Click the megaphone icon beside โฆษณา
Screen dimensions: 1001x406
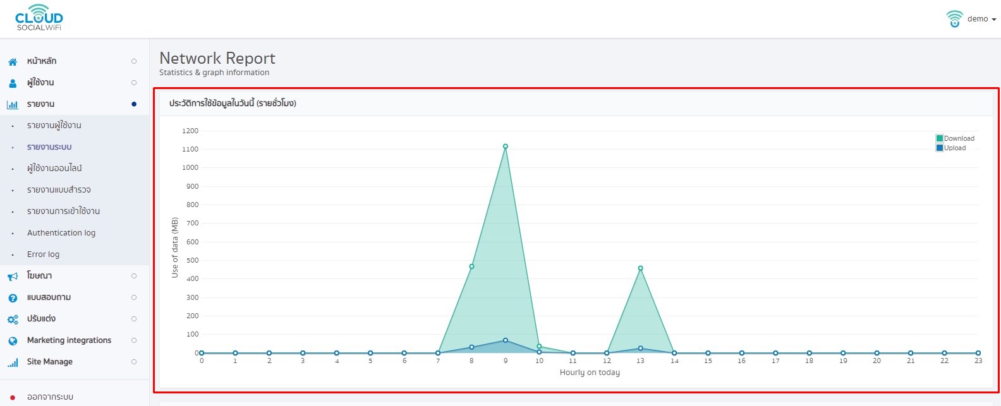(13, 277)
